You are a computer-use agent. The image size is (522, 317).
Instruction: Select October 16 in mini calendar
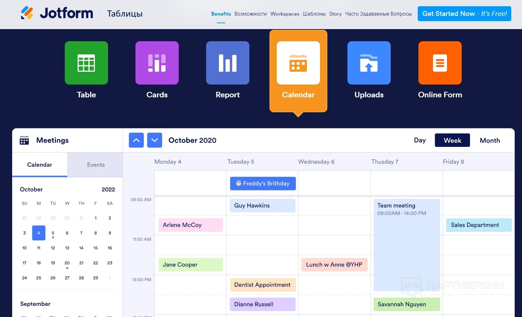[110, 248]
